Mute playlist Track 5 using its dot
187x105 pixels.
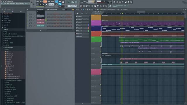point(100,41)
